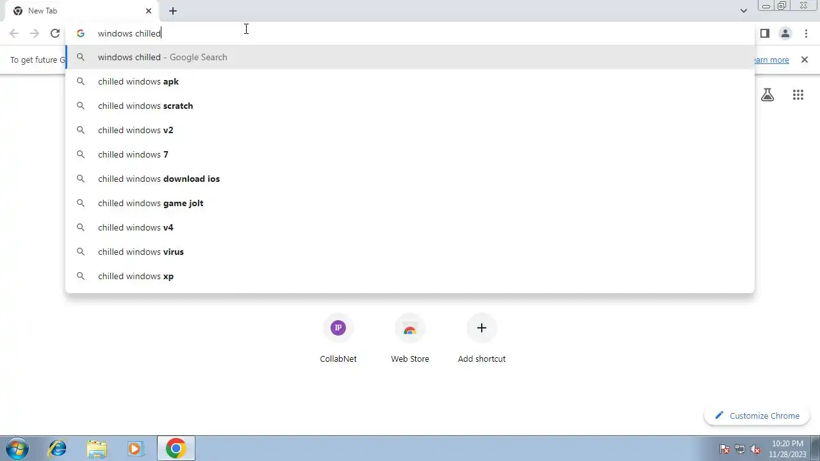Open the Windows Start orb
Image resolution: width=820 pixels, height=461 pixels.
[17, 448]
